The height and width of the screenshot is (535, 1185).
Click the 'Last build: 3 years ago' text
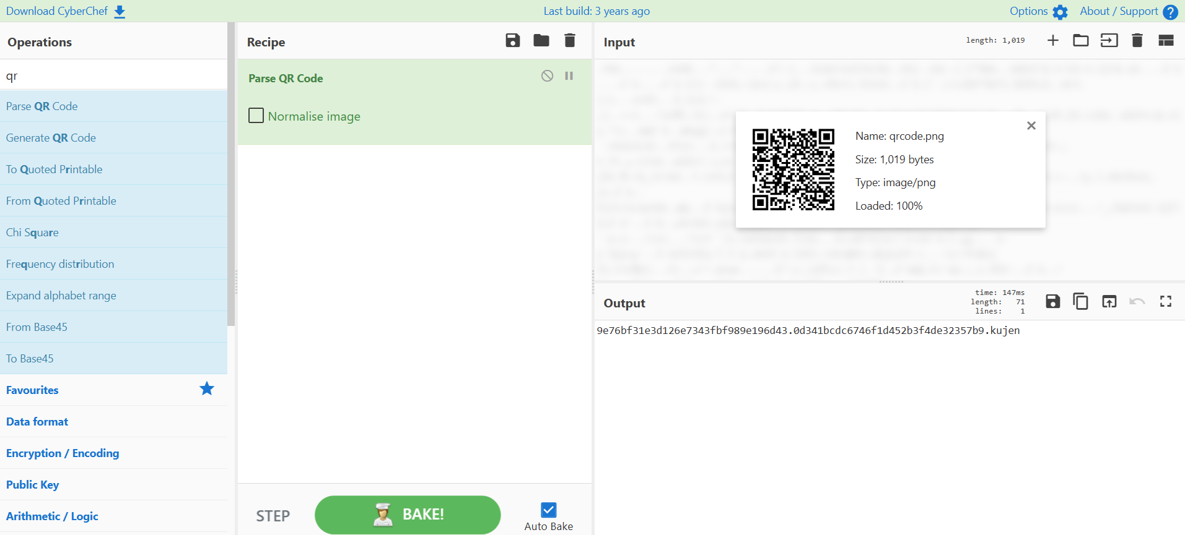point(597,11)
